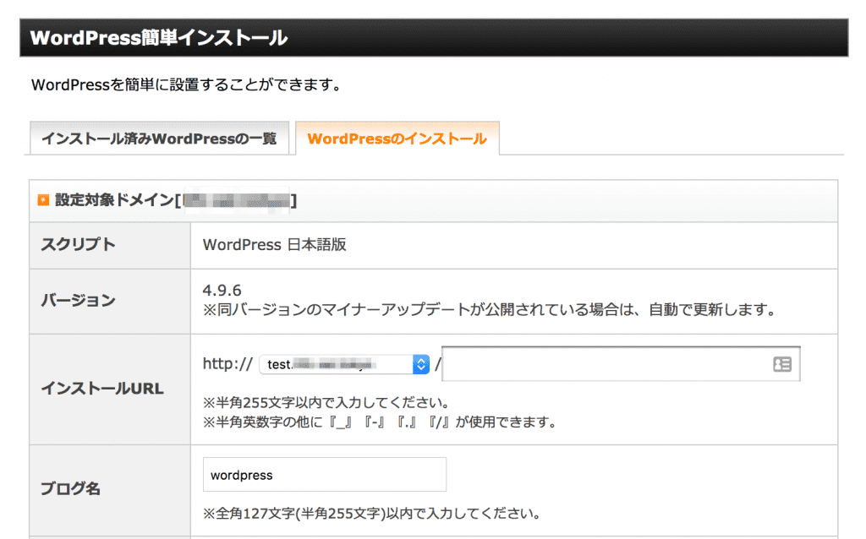
Task: Click the text WordPressを簡単に設置することができます。
Action: click(188, 85)
